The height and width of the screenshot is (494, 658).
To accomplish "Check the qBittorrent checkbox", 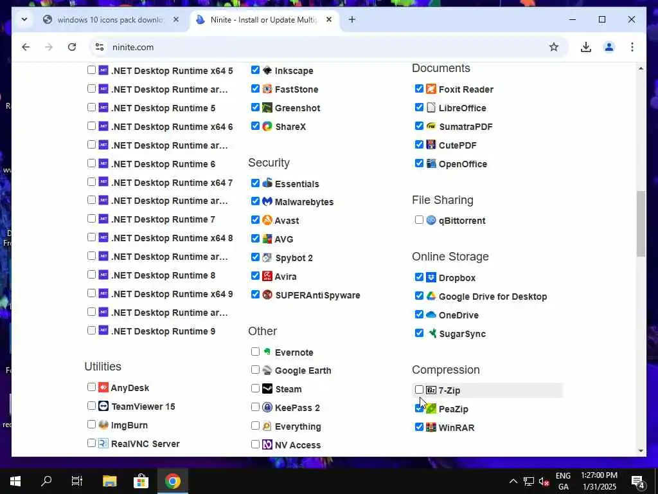I will tap(419, 220).
